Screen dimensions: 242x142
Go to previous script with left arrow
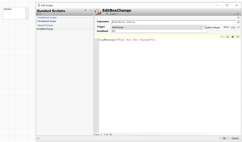(107, 14)
